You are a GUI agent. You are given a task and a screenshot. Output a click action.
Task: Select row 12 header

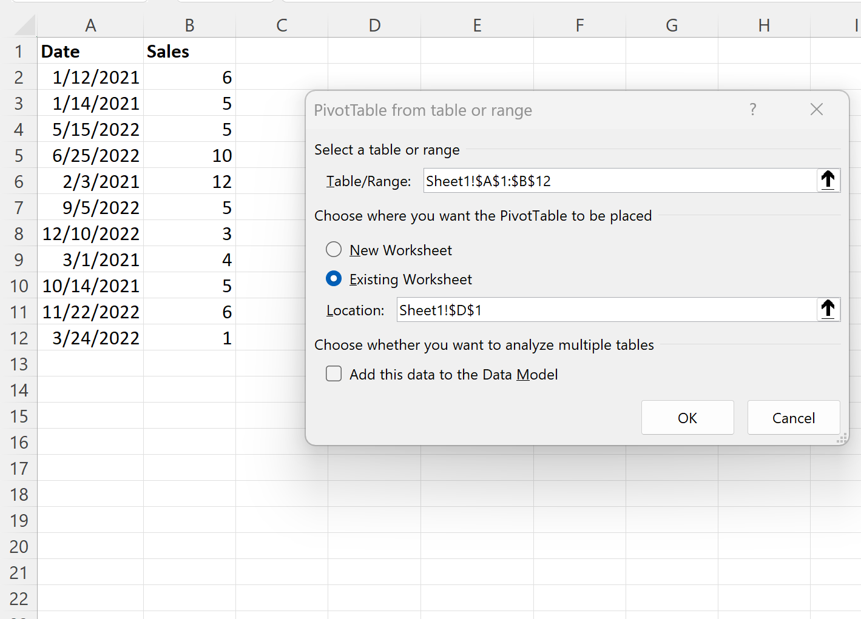[x=19, y=338]
